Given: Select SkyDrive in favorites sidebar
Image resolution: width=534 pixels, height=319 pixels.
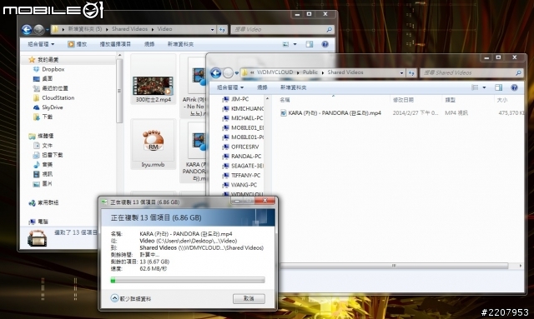Looking at the screenshot, I should pos(48,107).
